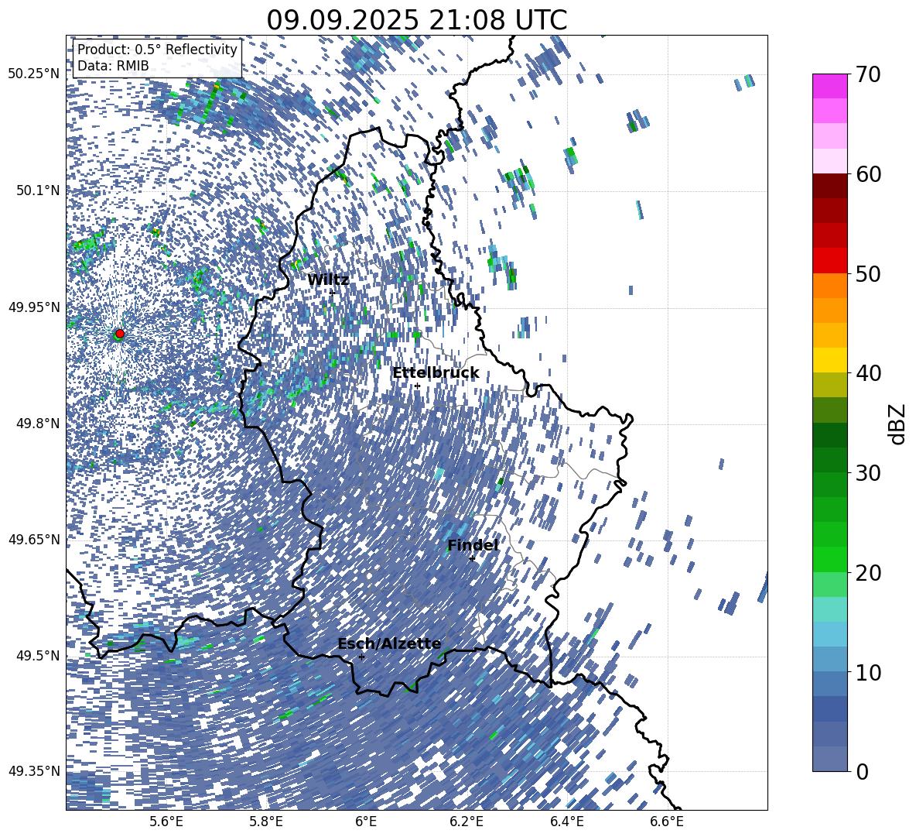916x837 pixels.
Task: Click the 50 value on colorbar
Action: [x=868, y=273]
